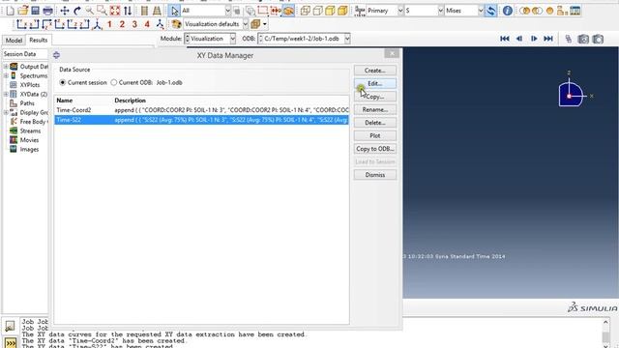Click the Delete... button
The image size is (619, 348).
pos(375,123)
